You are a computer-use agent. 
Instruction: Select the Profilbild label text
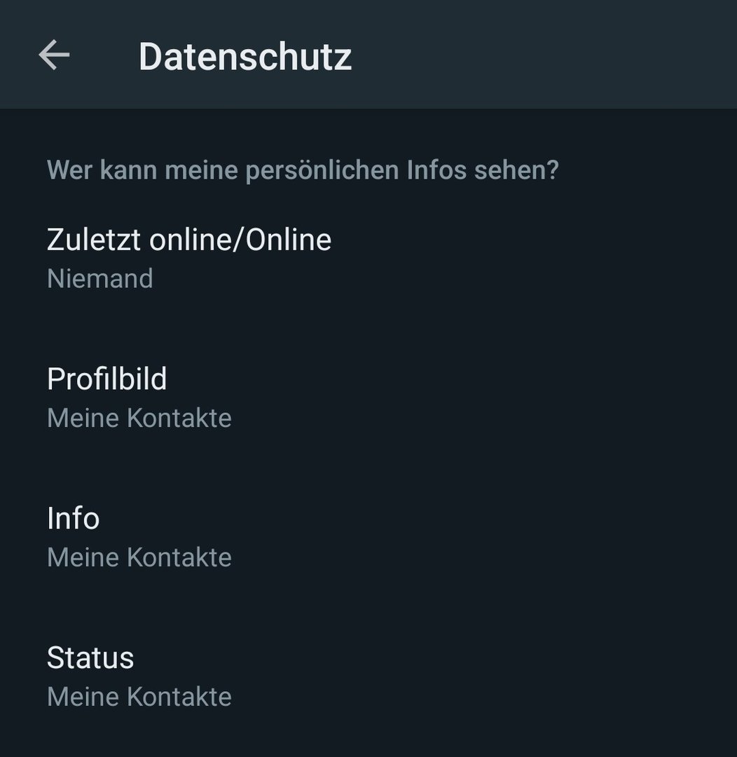click(106, 378)
